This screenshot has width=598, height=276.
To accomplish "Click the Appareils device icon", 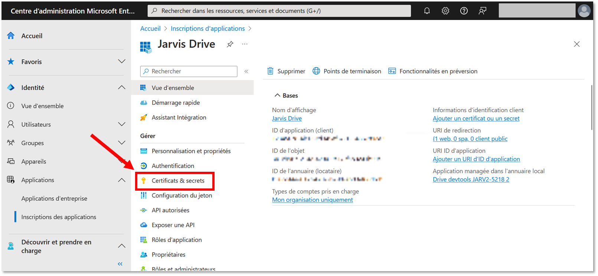I will click(x=11, y=161).
